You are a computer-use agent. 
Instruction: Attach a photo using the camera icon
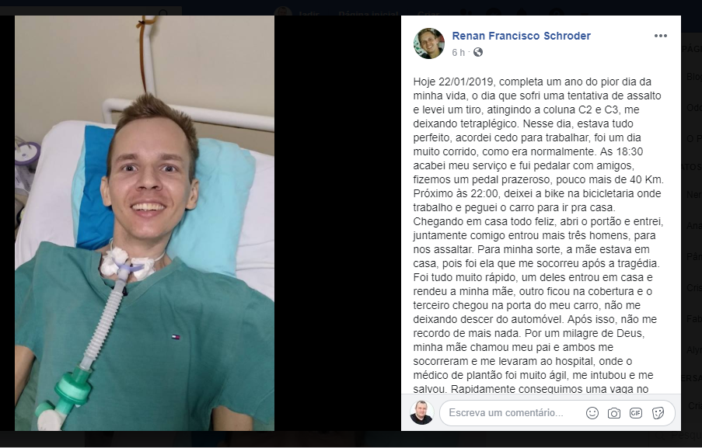(614, 413)
